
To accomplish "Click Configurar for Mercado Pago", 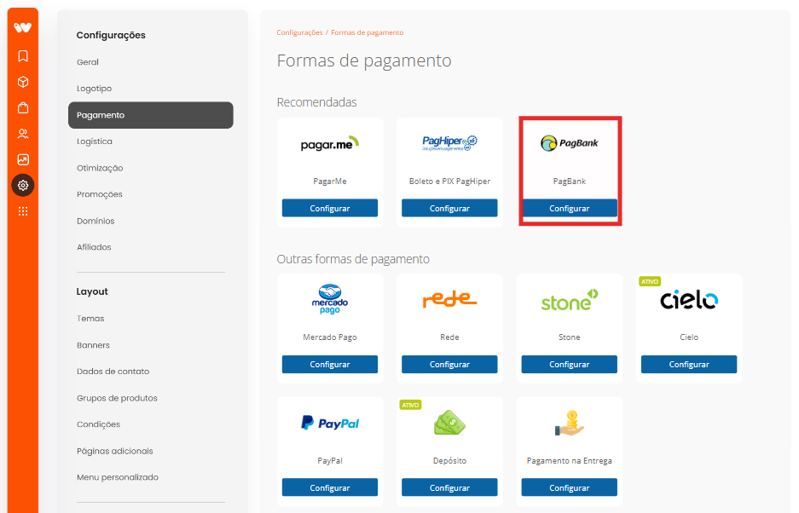I will point(330,364).
